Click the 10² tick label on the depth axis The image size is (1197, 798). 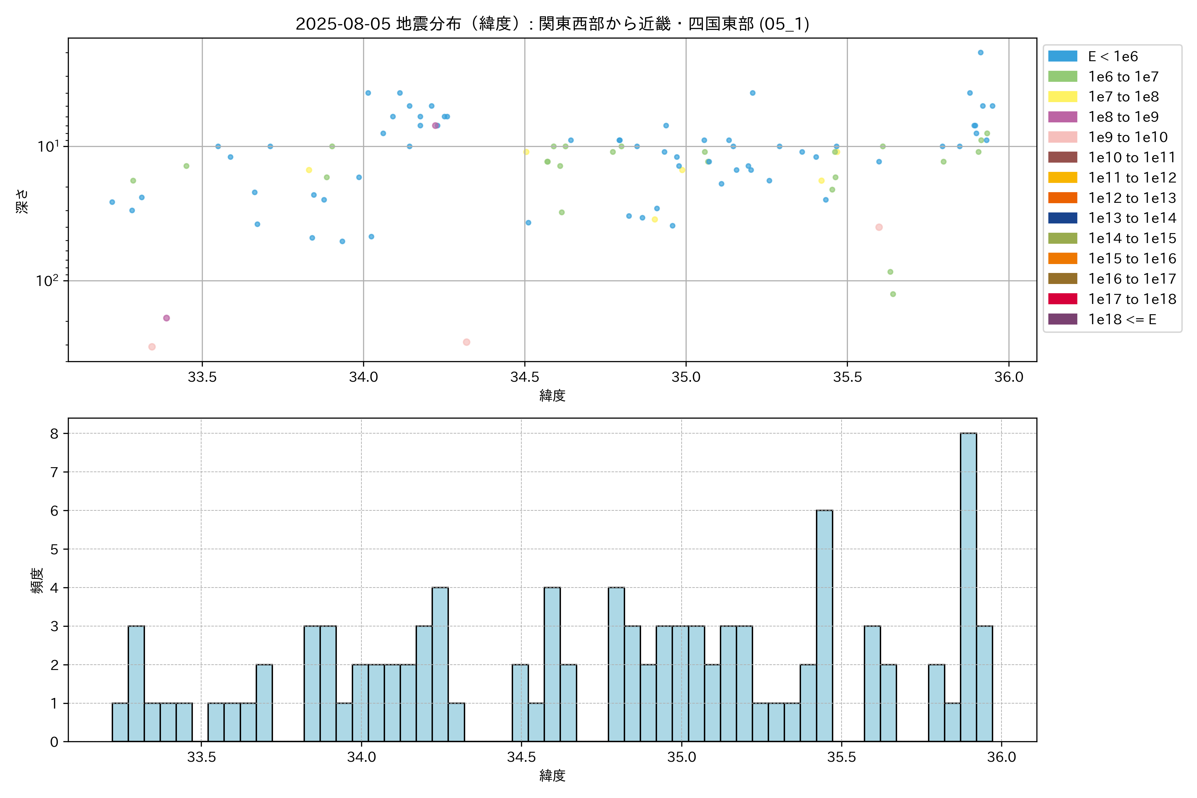pyautogui.click(x=47, y=280)
